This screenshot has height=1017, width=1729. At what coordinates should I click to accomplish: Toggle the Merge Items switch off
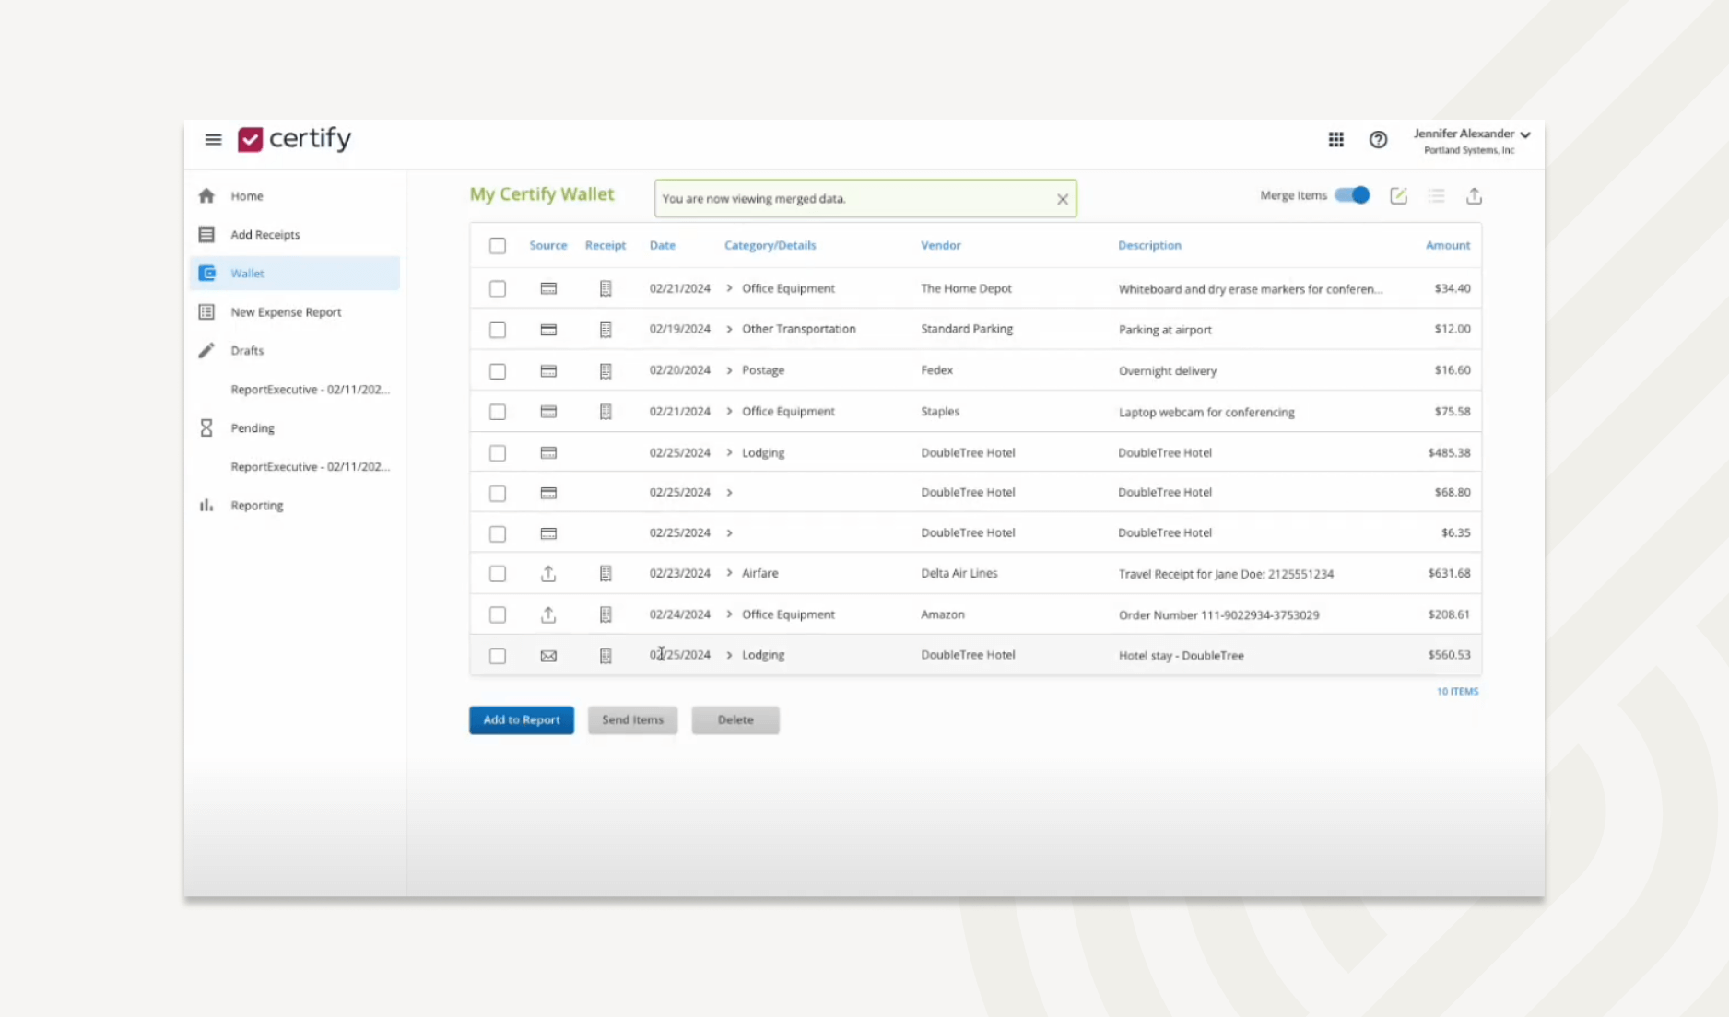(1352, 195)
